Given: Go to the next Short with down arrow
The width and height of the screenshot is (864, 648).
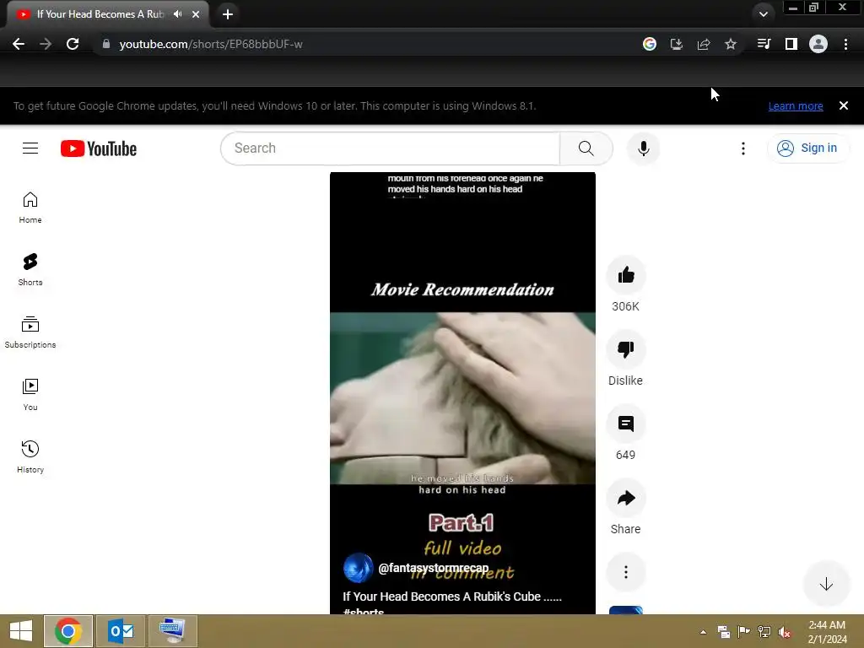Looking at the screenshot, I should pyautogui.click(x=825, y=584).
